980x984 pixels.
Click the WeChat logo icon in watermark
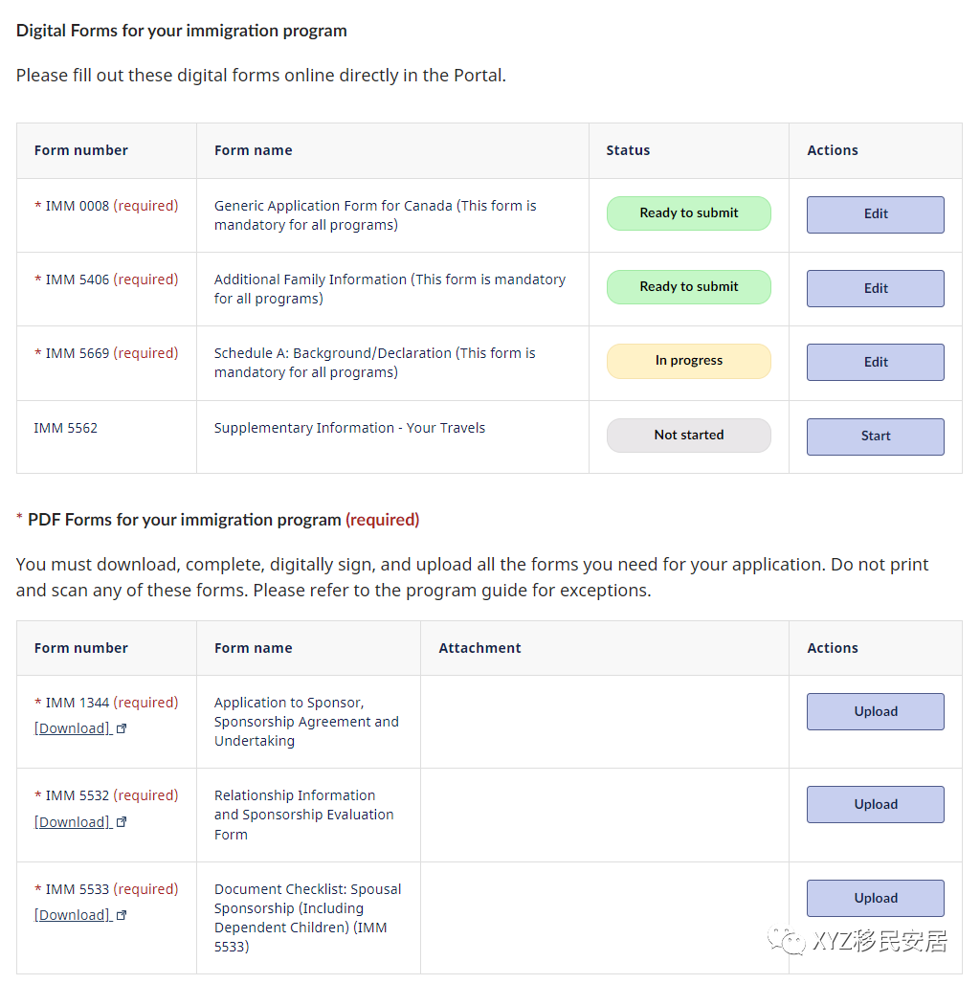787,942
